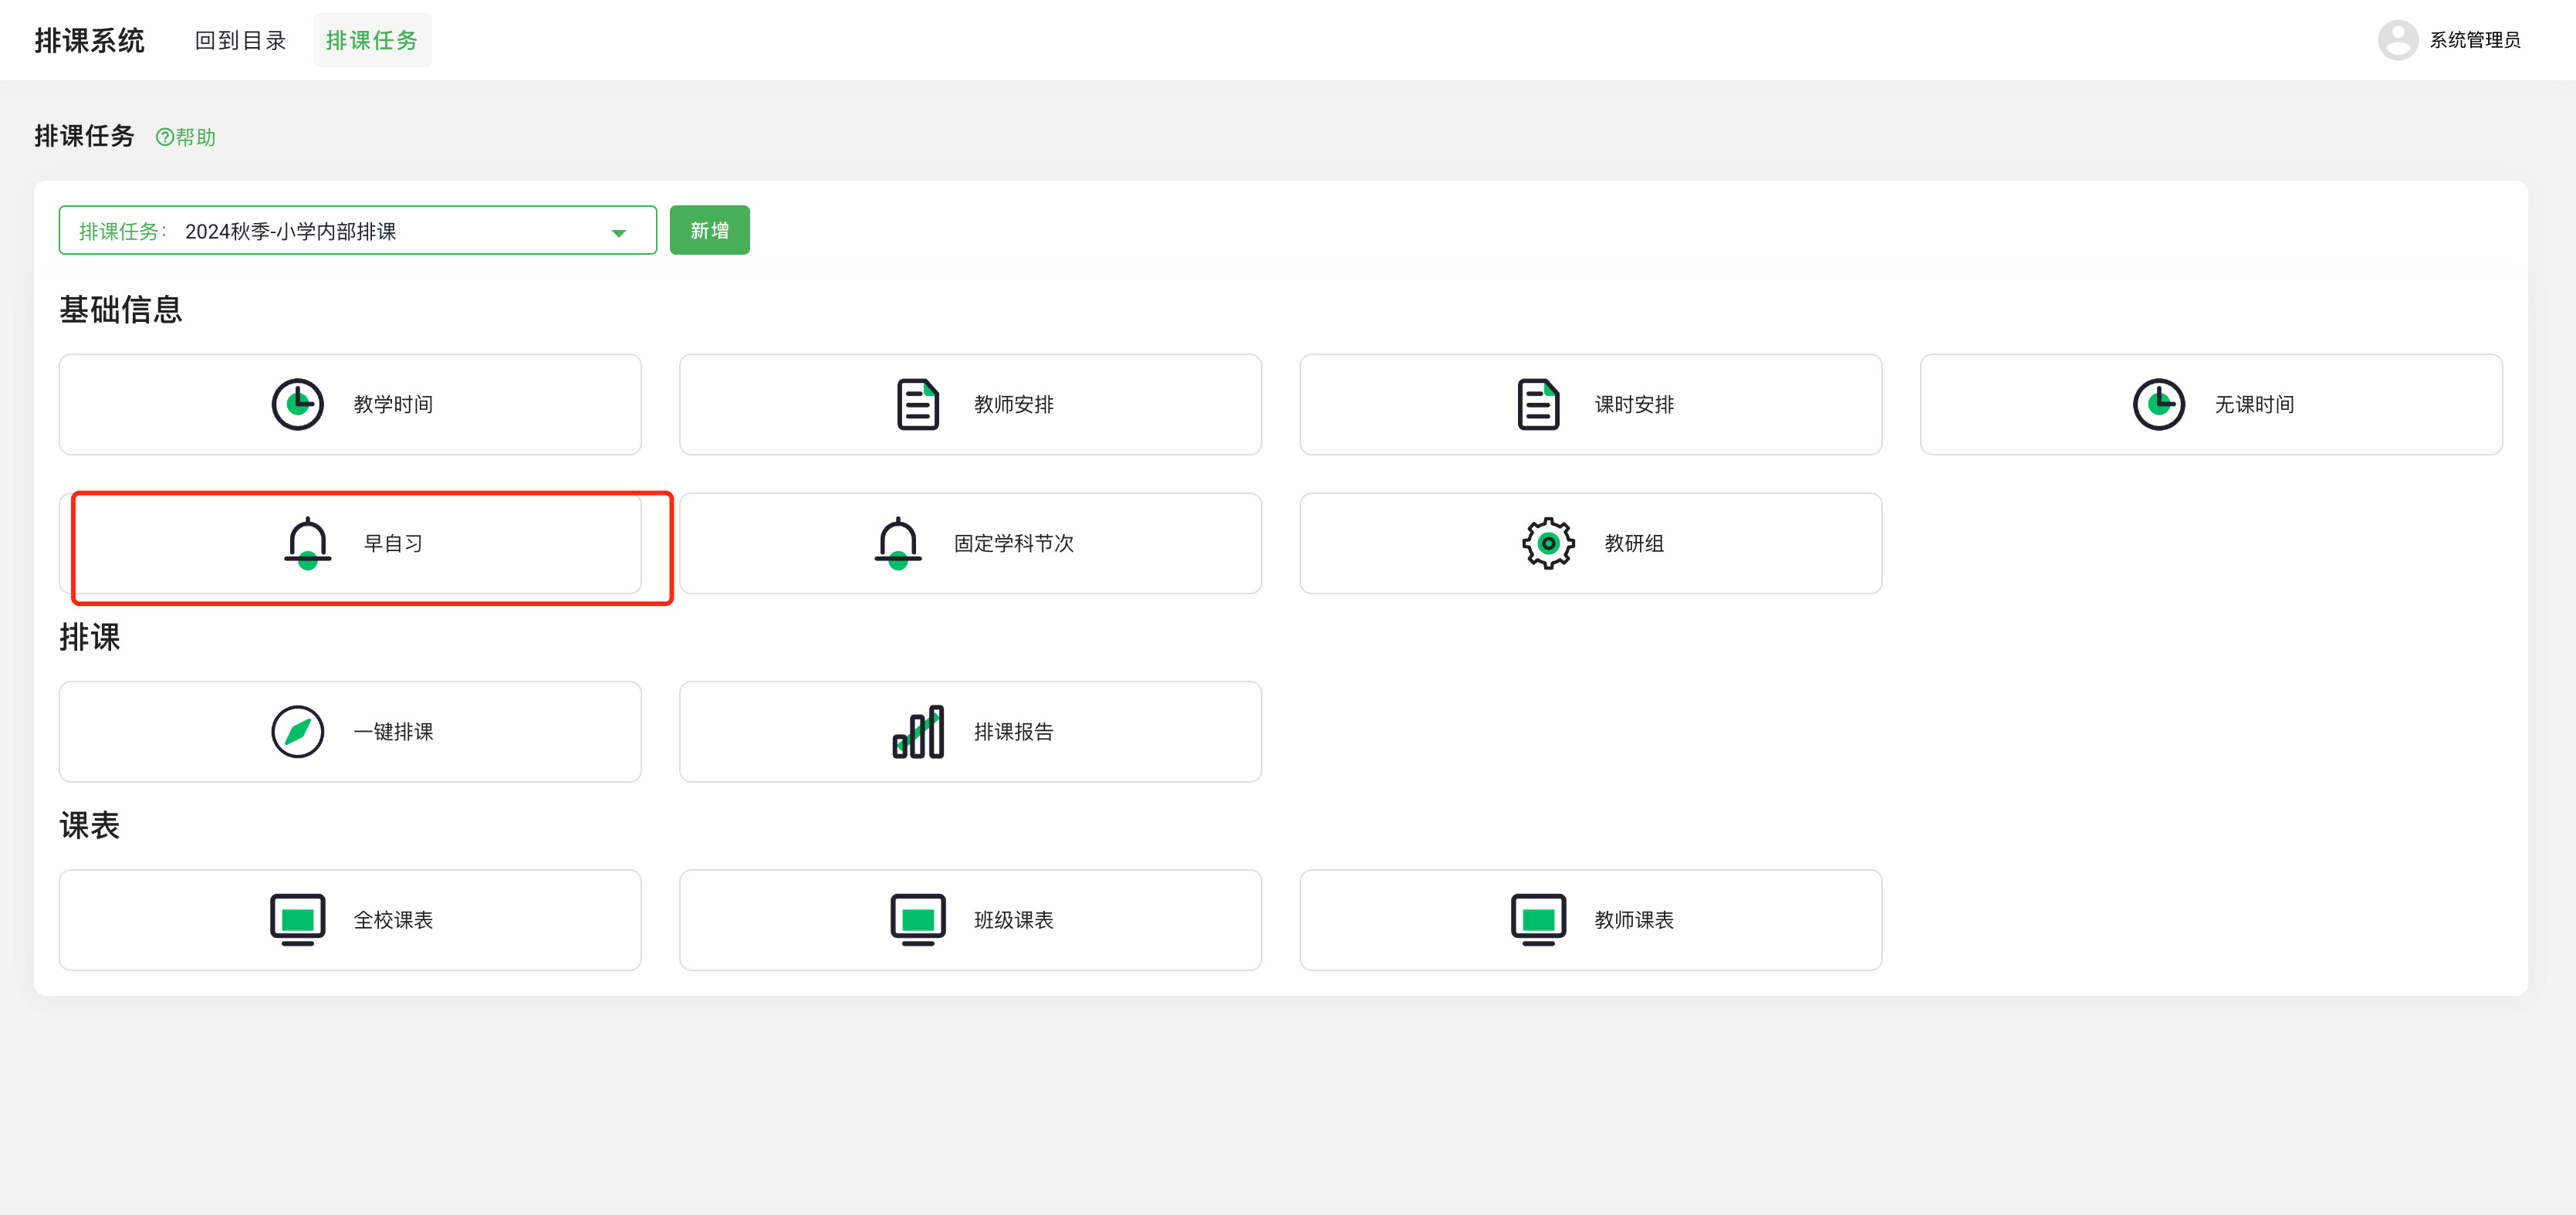Open the 帮助 help link

point(186,137)
